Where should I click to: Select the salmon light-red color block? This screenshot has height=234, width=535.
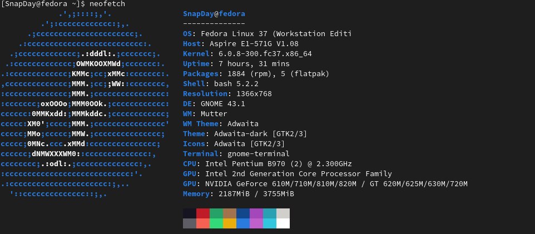pos(202,223)
